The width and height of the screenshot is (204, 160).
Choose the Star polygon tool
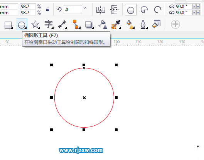(35, 24)
